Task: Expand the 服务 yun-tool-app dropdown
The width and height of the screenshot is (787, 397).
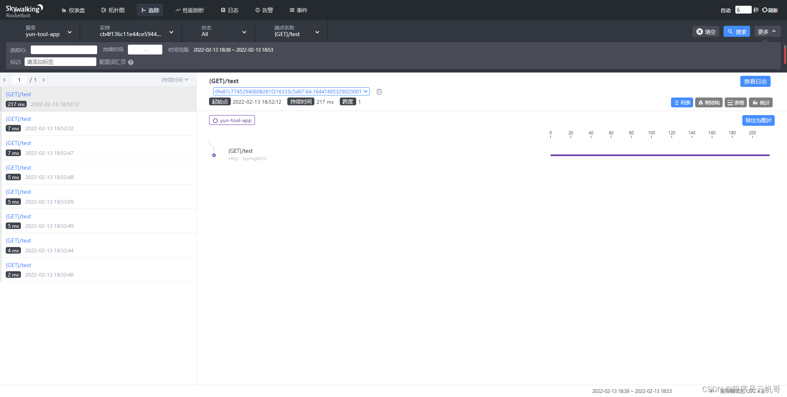Action: point(48,31)
